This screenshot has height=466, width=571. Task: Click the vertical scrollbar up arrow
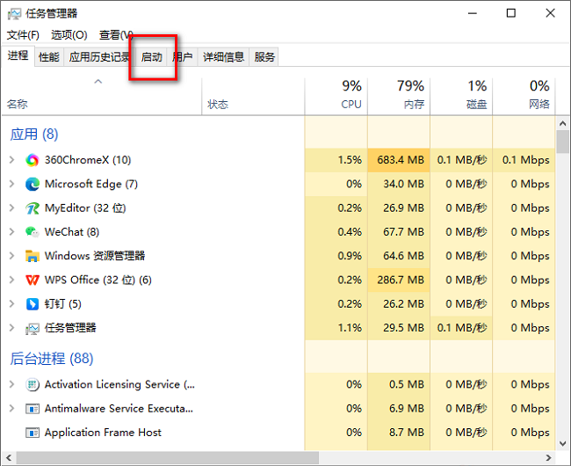[x=563, y=124]
